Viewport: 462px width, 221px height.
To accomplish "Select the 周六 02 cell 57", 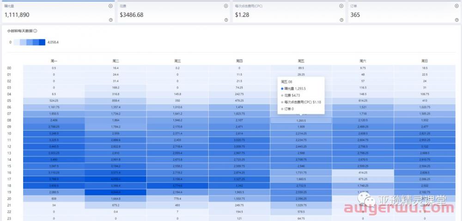I will coord(363,81).
